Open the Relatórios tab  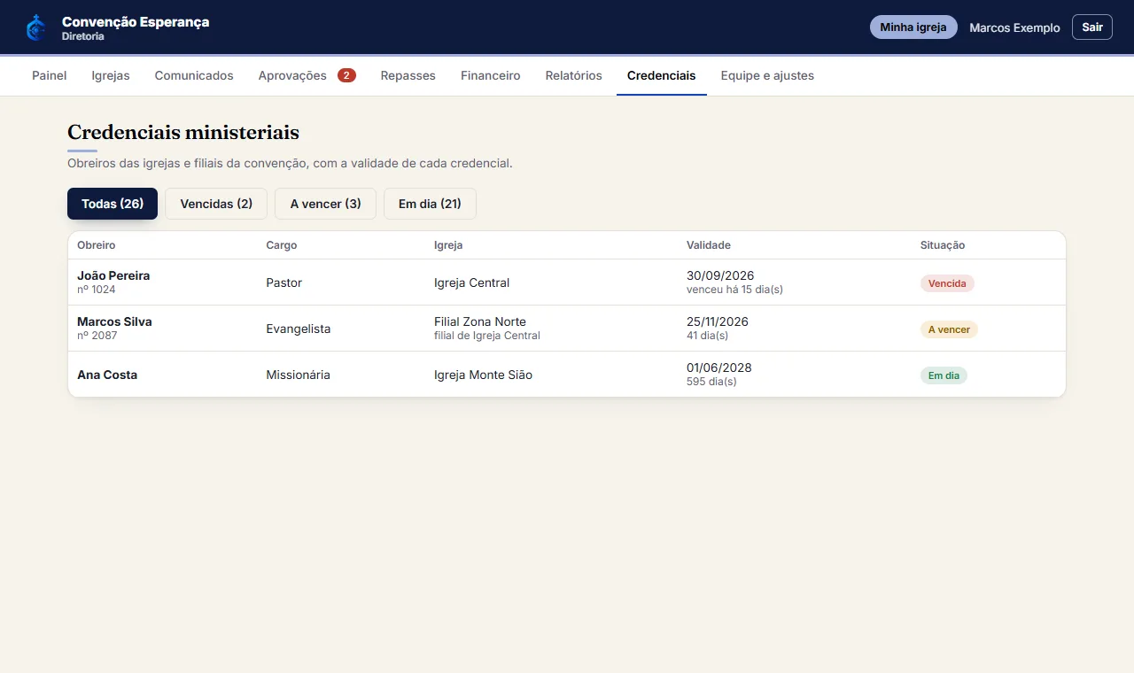[574, 75]
